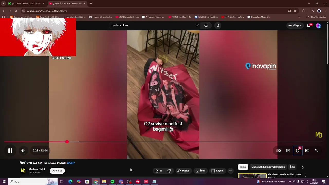Open the Oluştur create menu
The width and height of the screenshot is (329, 185).
coord(295,25)
